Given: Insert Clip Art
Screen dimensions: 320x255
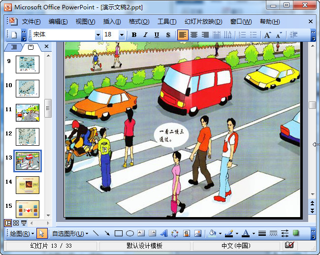Looking at the screenshot, I should pos(186,233).
